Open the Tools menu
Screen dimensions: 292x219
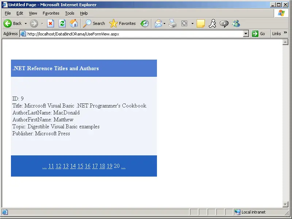(70, 13)
